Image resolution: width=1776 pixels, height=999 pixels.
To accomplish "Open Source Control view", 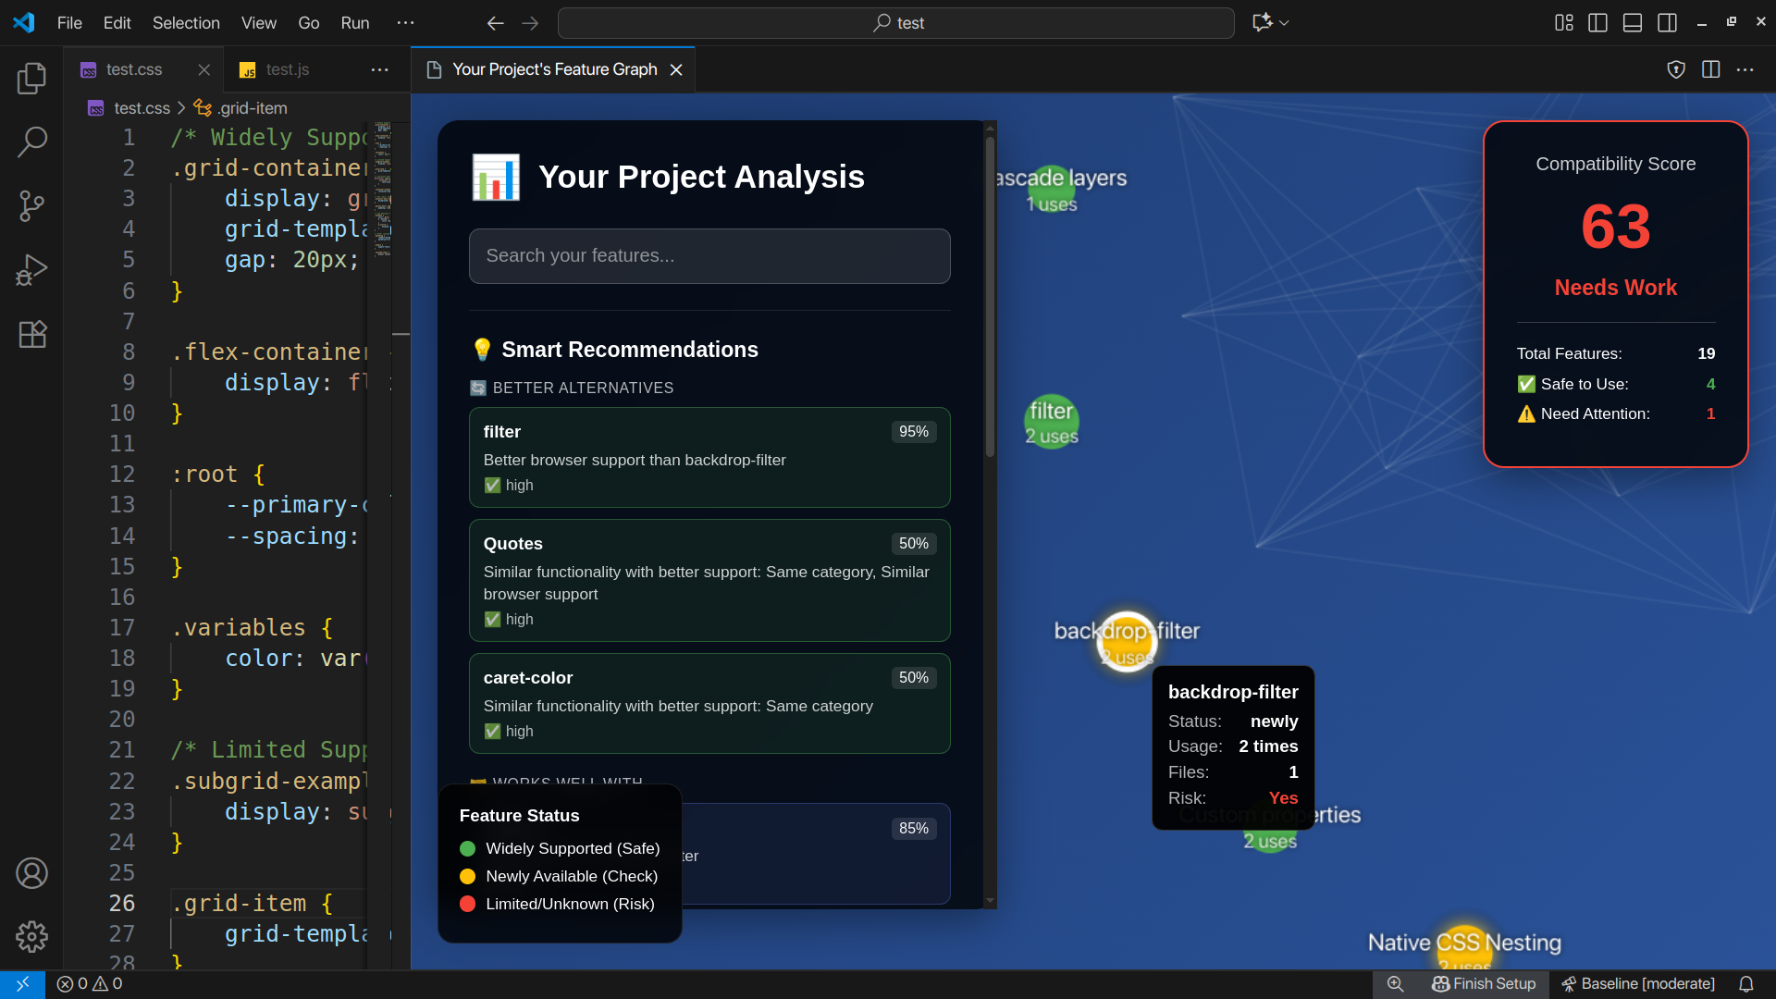I will point(31,205).
